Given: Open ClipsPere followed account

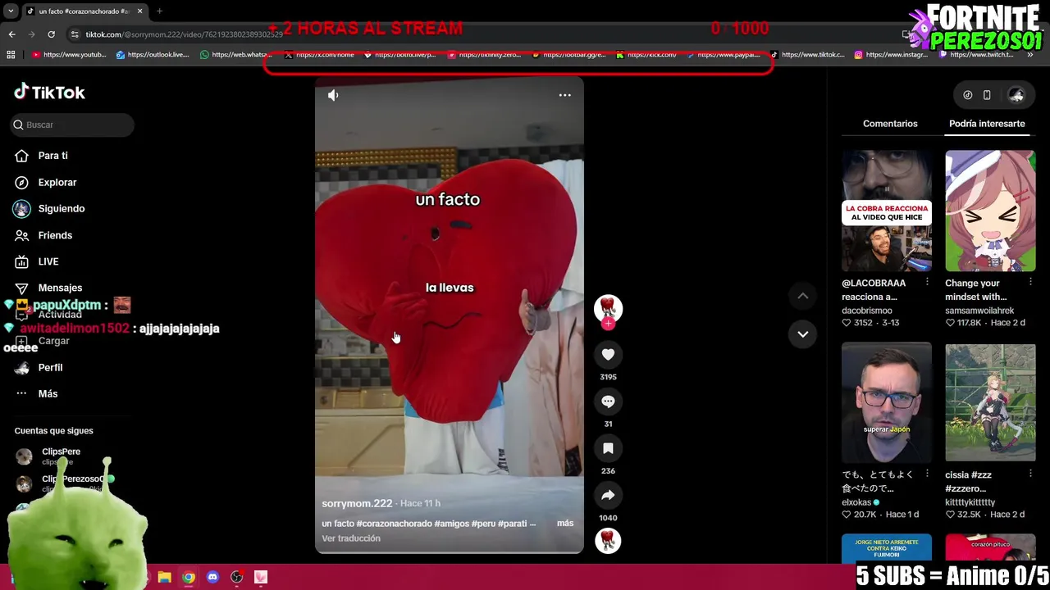Looking at the screenshot, I should click(x=61, y=456).
